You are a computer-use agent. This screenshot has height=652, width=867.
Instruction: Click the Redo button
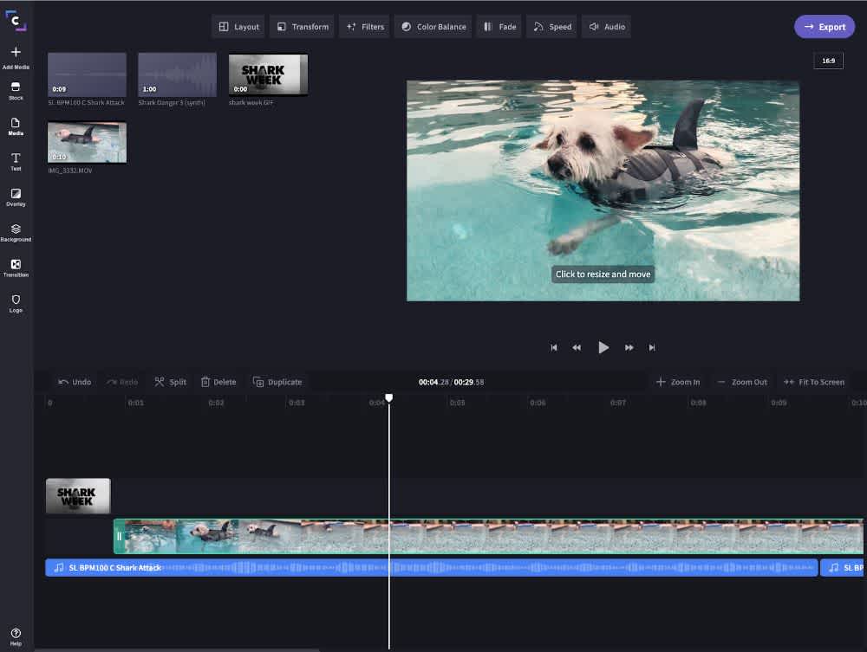pos(122,382)
